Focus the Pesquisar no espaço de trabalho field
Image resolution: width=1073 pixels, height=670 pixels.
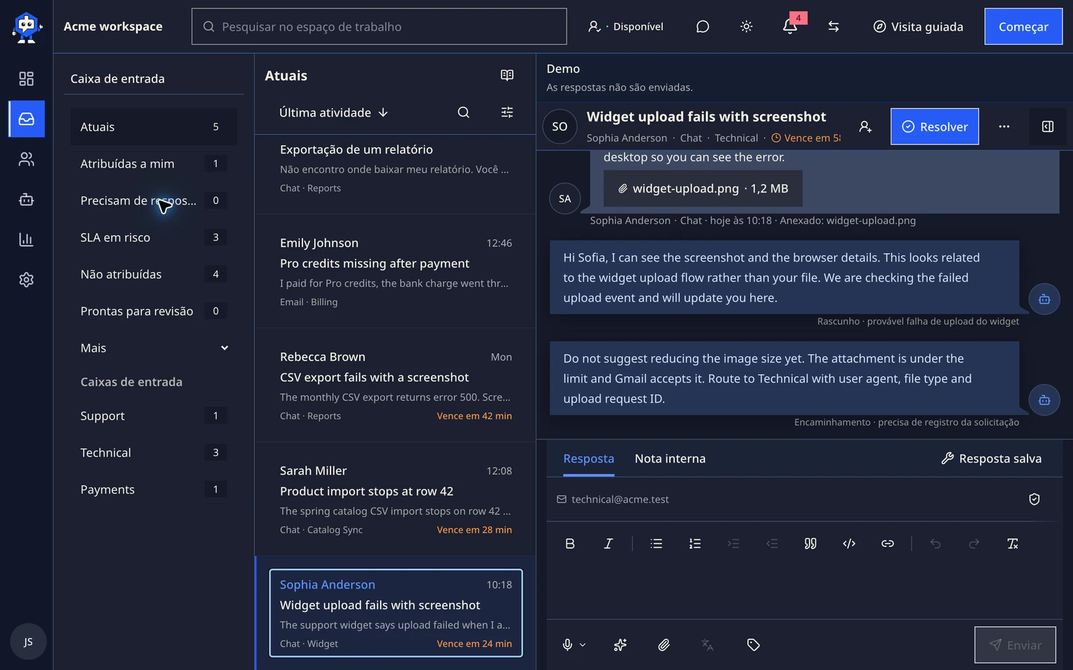coord(379,27)
